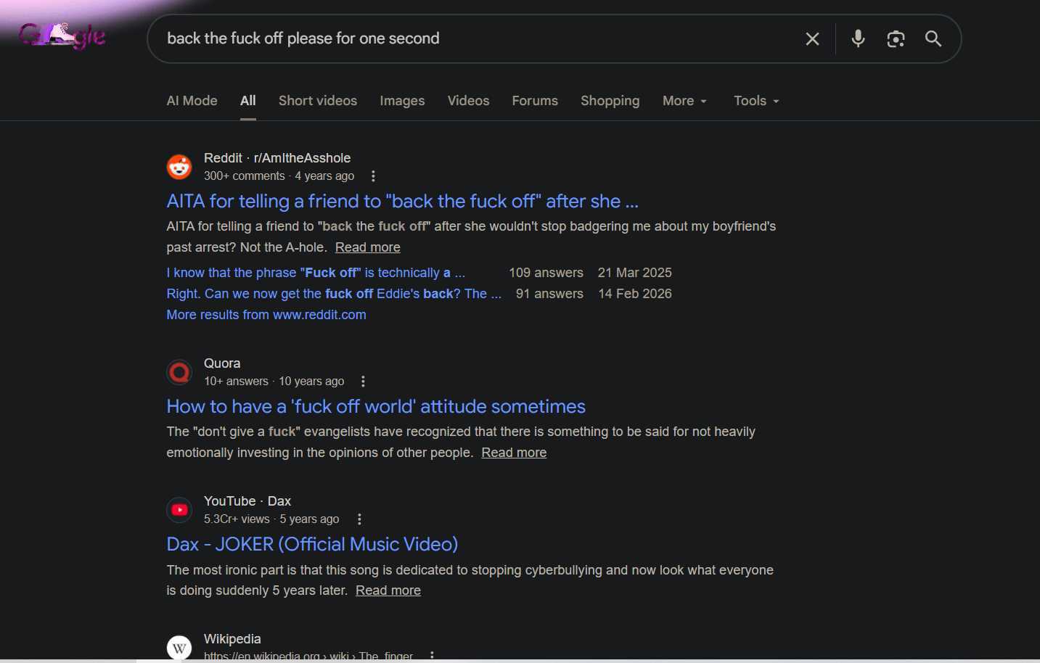
Task: Click into the search text field
Action: [x=472, y=38]
